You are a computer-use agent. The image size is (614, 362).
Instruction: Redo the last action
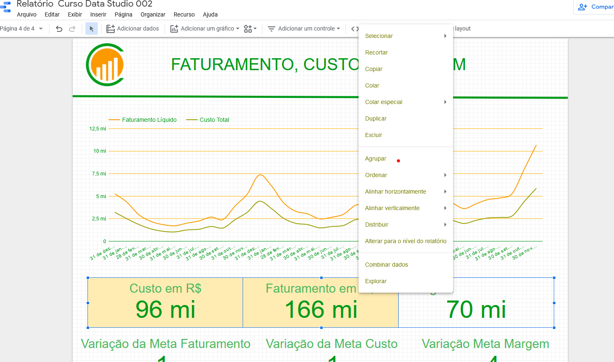click(x=72, y=28)
